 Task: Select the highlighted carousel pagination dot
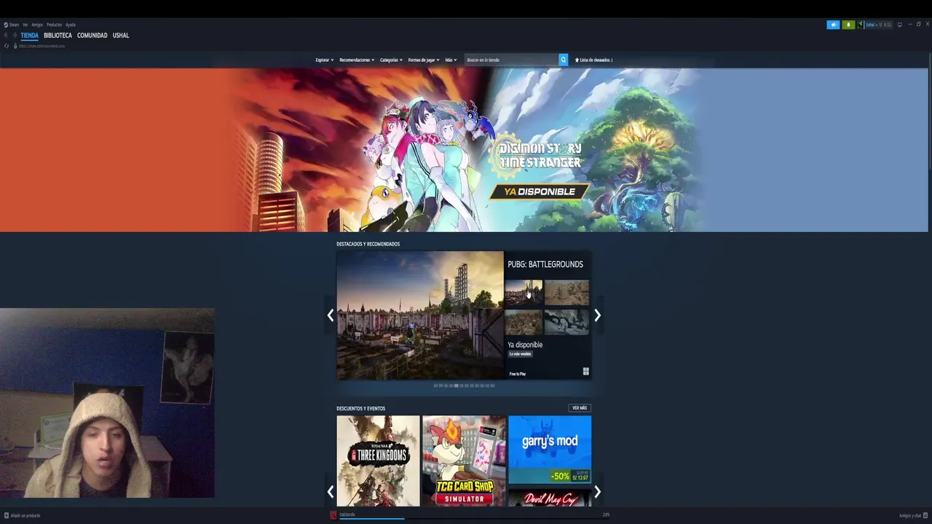tap(457, 386)
